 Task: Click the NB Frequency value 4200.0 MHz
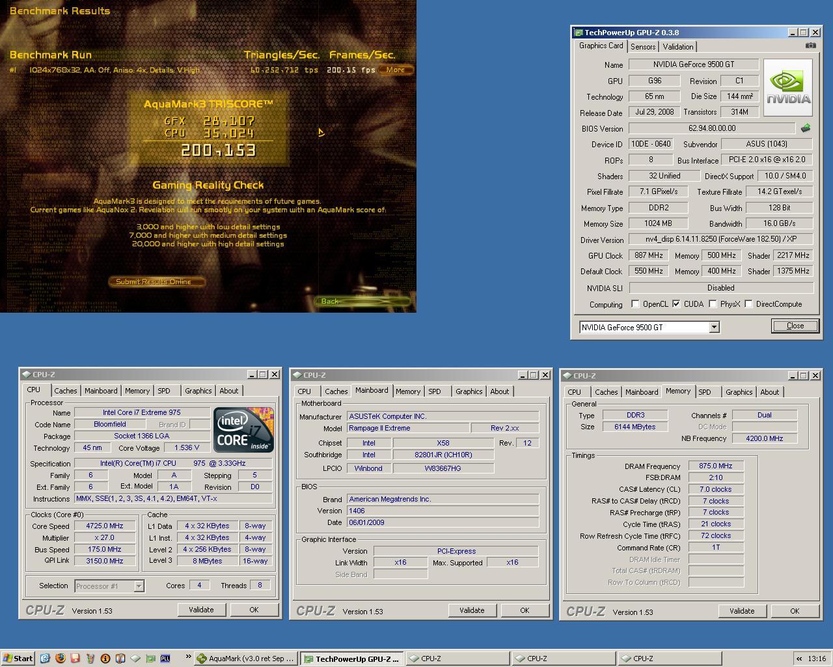coord(765,438)
